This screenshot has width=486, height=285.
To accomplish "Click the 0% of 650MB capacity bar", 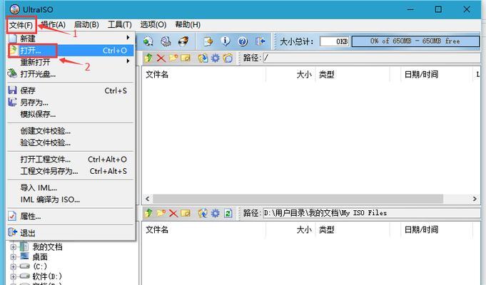I will pos(415,41).
